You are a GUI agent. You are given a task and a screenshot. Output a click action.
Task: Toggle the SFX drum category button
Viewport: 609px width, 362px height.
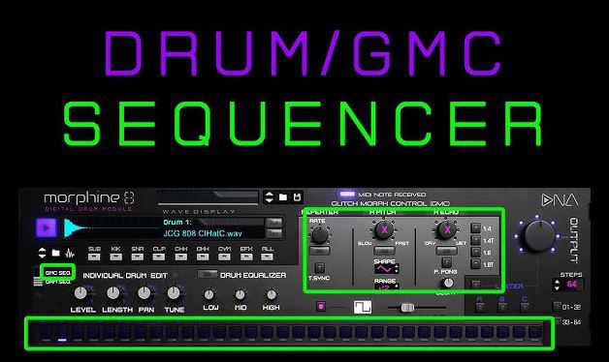246,256
